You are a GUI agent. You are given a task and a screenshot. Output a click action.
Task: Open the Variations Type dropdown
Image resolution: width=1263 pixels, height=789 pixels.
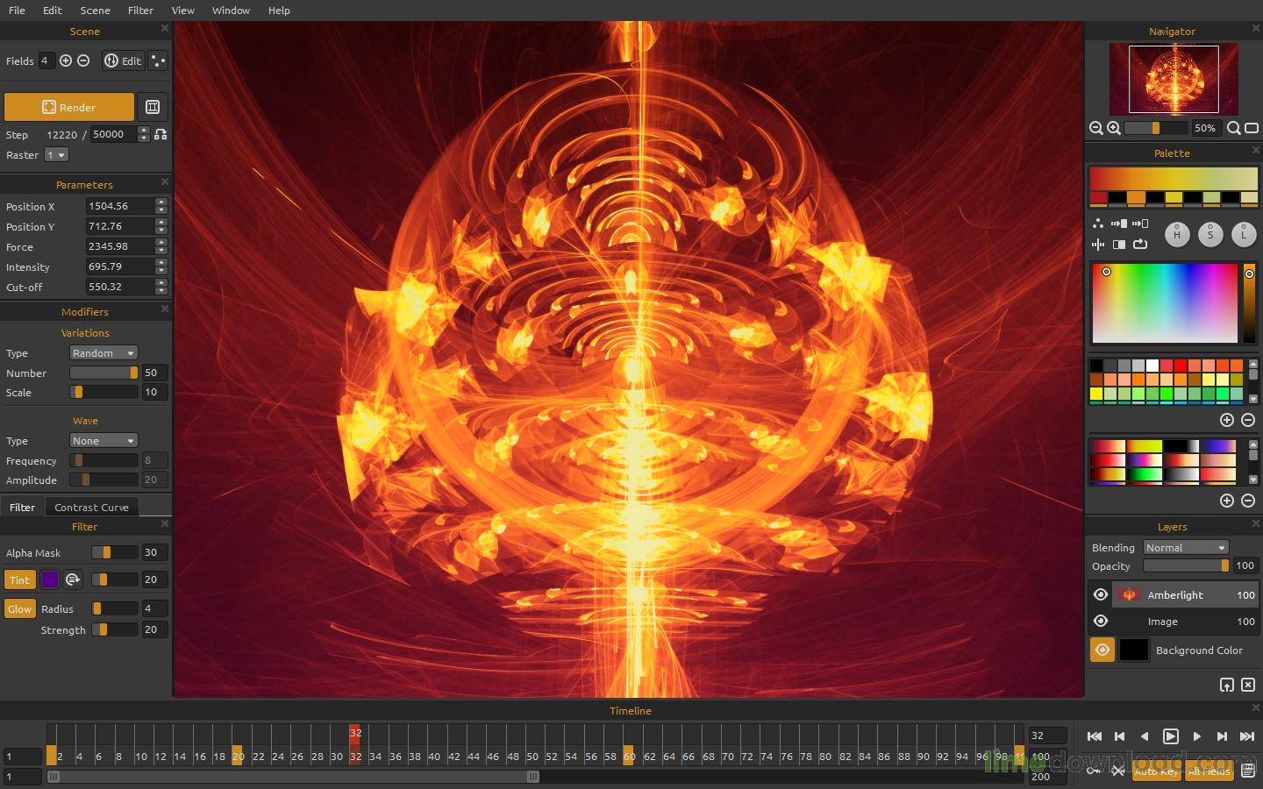(x=103, y=352)
